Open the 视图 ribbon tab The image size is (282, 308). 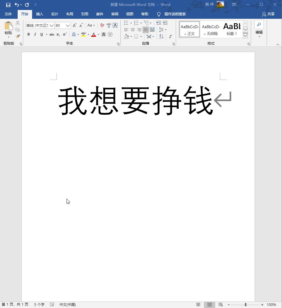tap(130, 14)
